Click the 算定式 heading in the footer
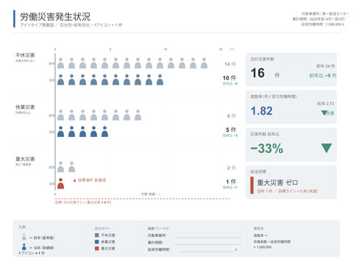Viewport: 353px width, 265px height. [259, 228]
